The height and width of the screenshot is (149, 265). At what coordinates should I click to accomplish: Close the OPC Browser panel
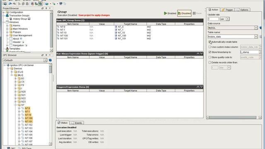click(50, 55)
